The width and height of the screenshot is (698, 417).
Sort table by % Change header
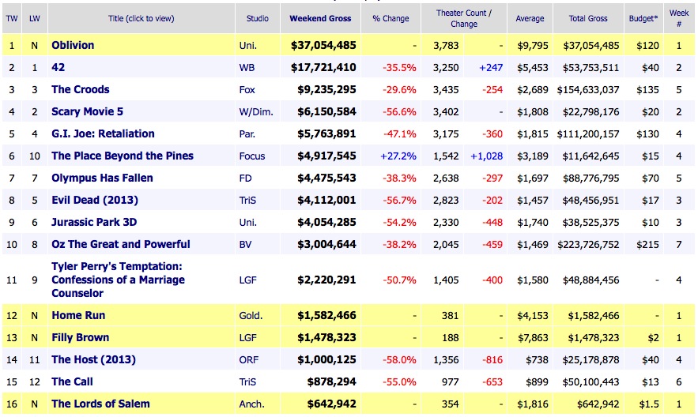(x=391, y=19)
